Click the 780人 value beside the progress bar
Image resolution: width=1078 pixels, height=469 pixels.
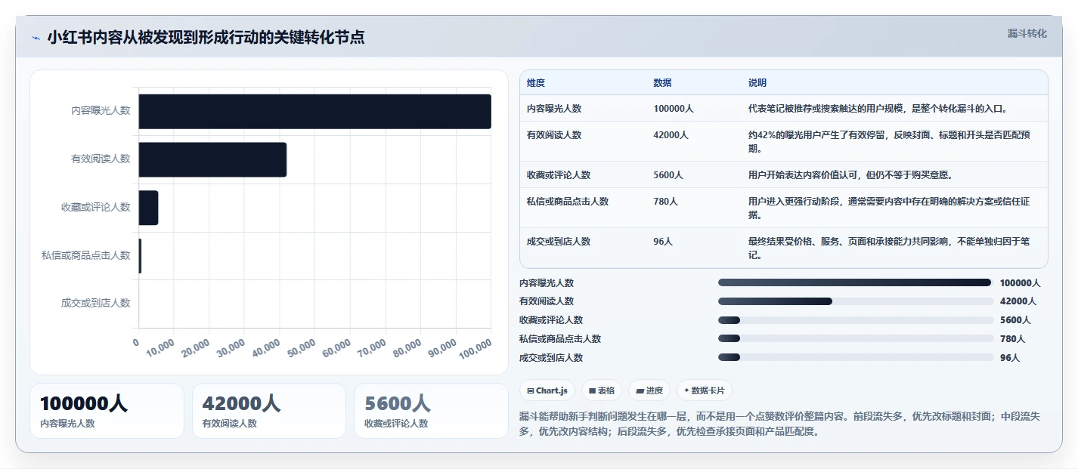pos(1012,339)
